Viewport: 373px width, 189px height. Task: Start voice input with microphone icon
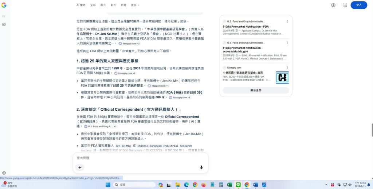tap(201, 168)
